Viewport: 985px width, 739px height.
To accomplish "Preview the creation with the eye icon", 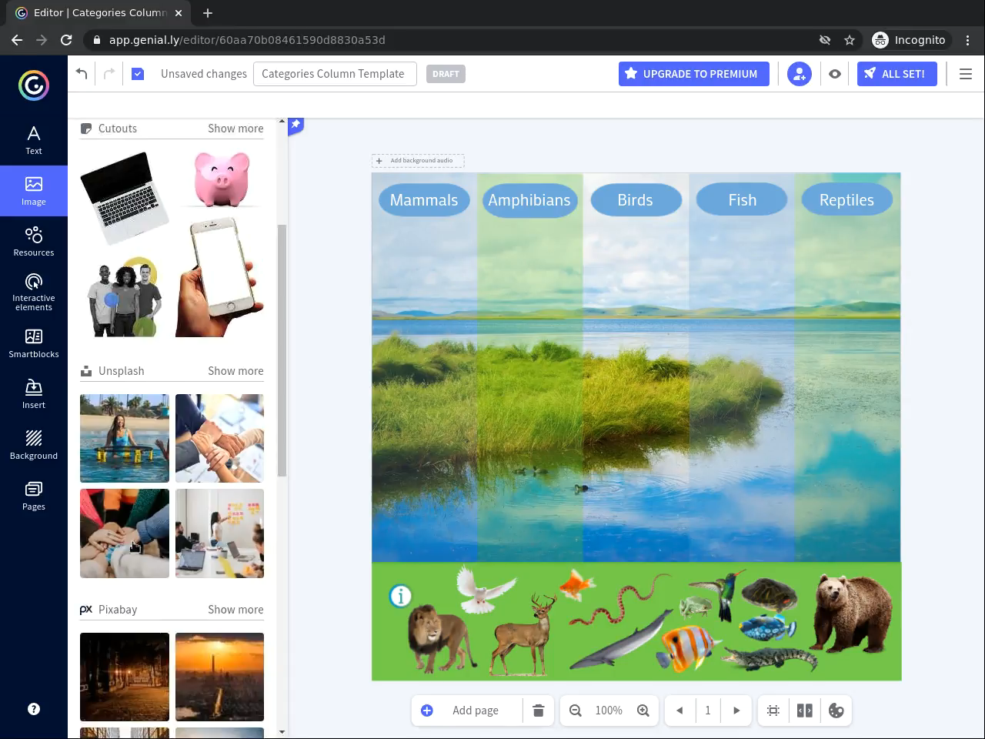I will 835,74.
